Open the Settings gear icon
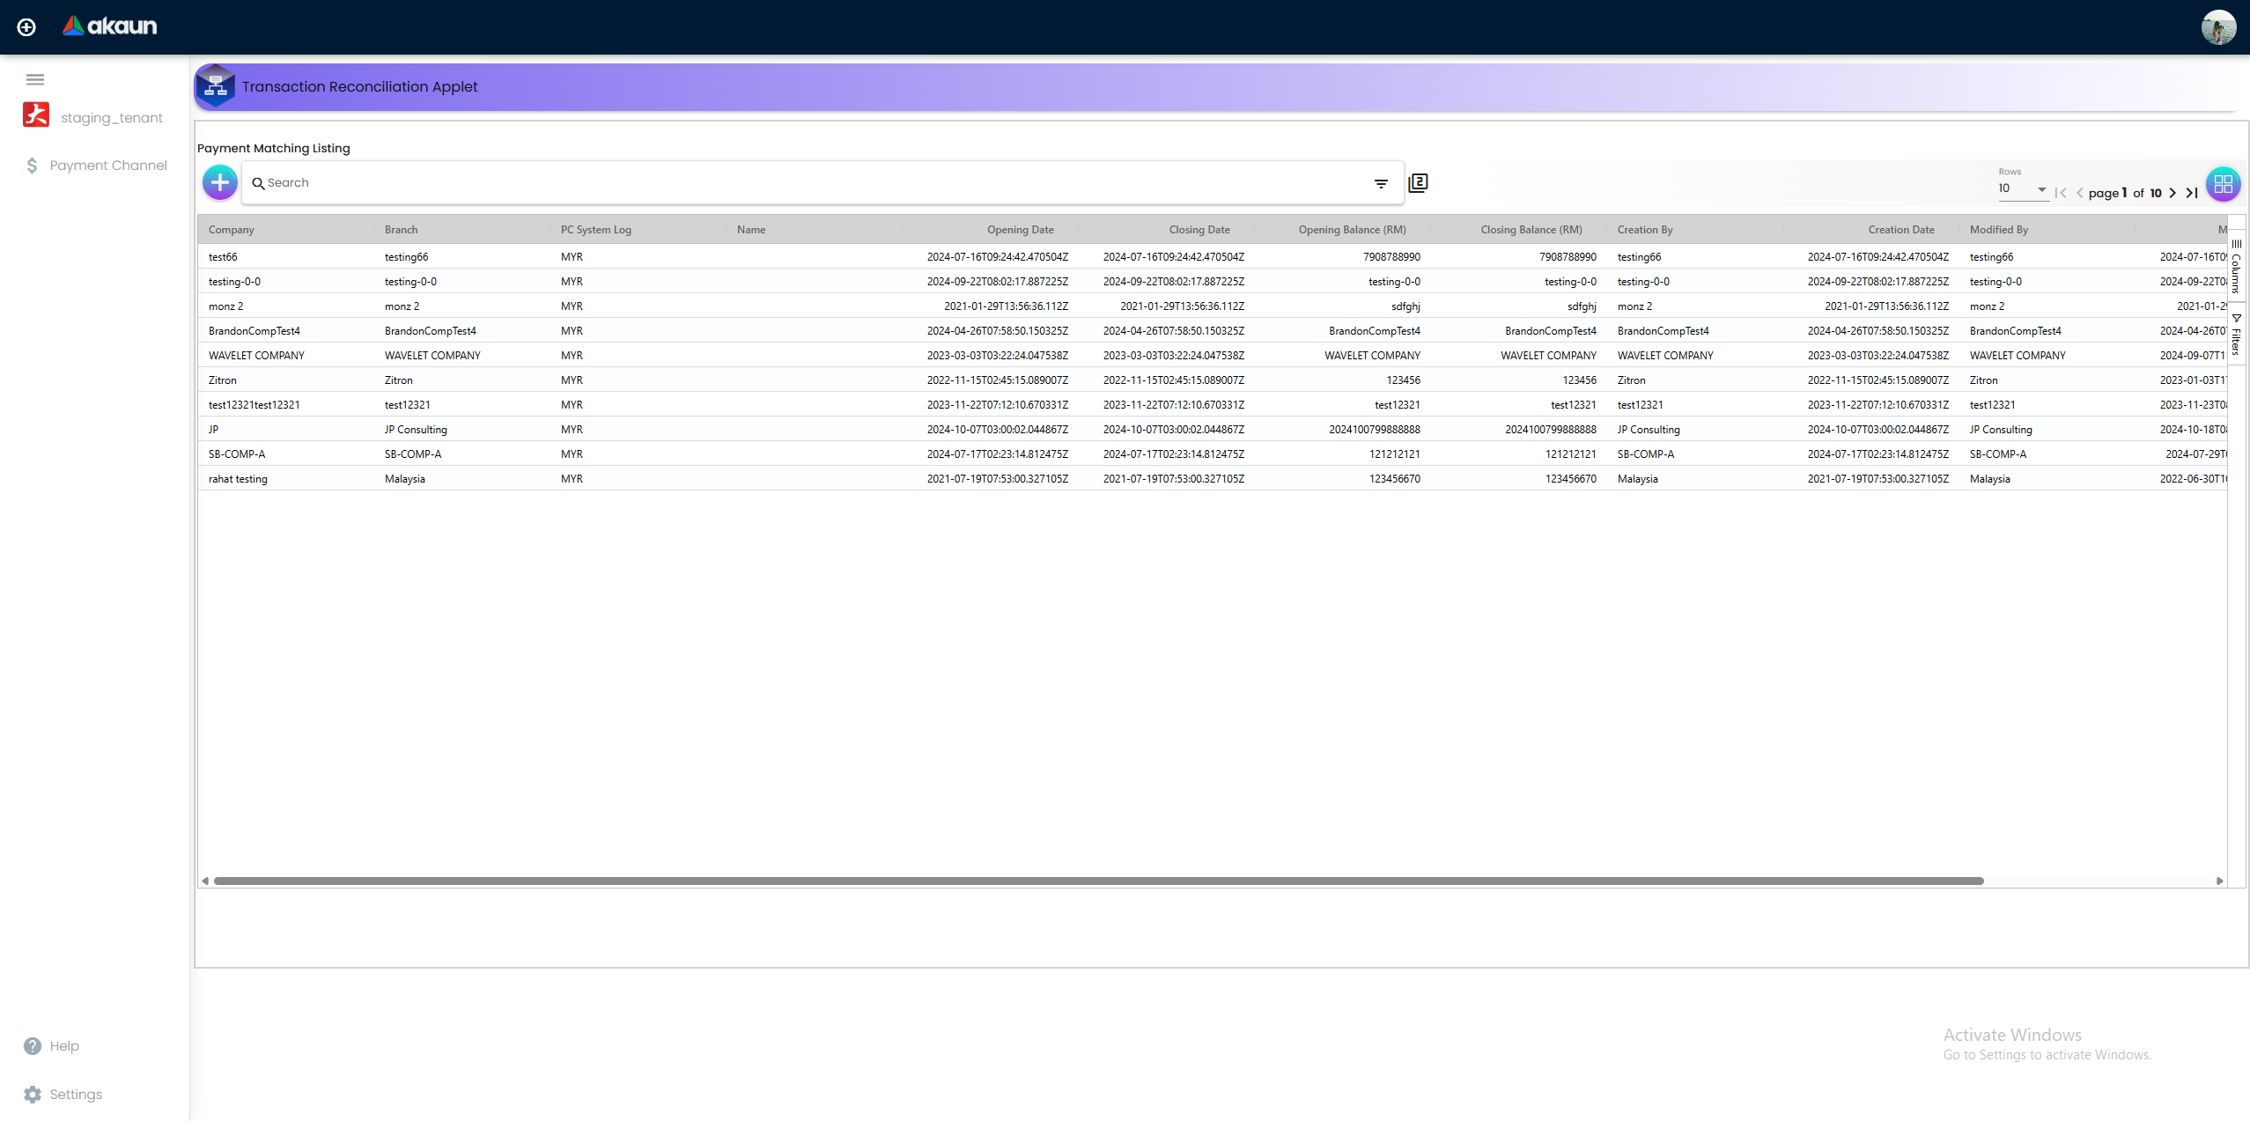The height and width of the screenshot is (1121, 2250). click(33, 1095)
